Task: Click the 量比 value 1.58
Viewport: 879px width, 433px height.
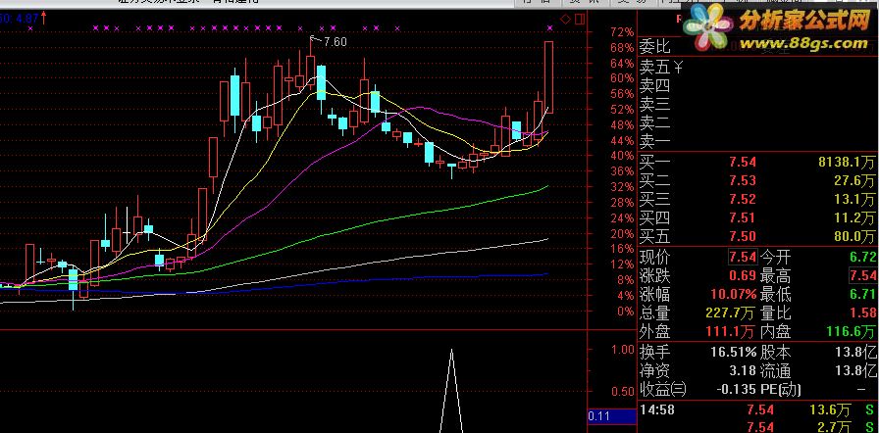Action: 862,313
